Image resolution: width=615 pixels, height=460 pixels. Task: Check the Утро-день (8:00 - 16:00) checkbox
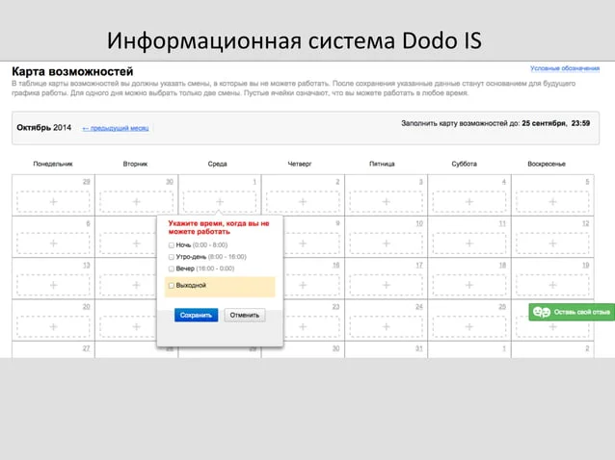click(171, 257)
